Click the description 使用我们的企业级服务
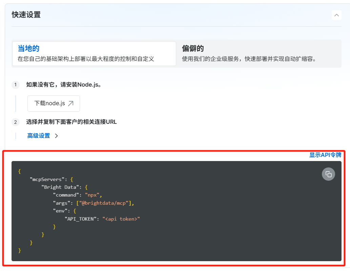350x272 pixels. 249,59
